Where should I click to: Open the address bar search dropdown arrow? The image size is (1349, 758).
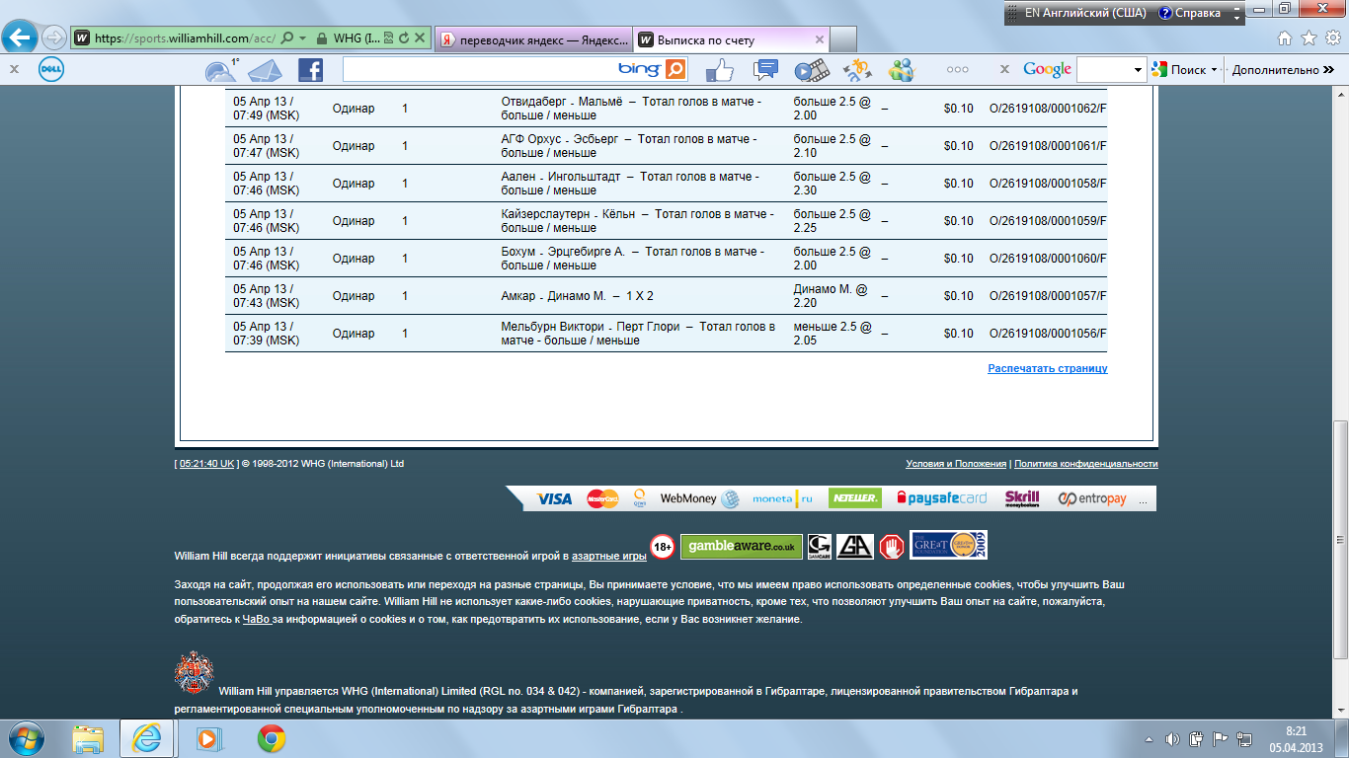click(x=302, y=39)
